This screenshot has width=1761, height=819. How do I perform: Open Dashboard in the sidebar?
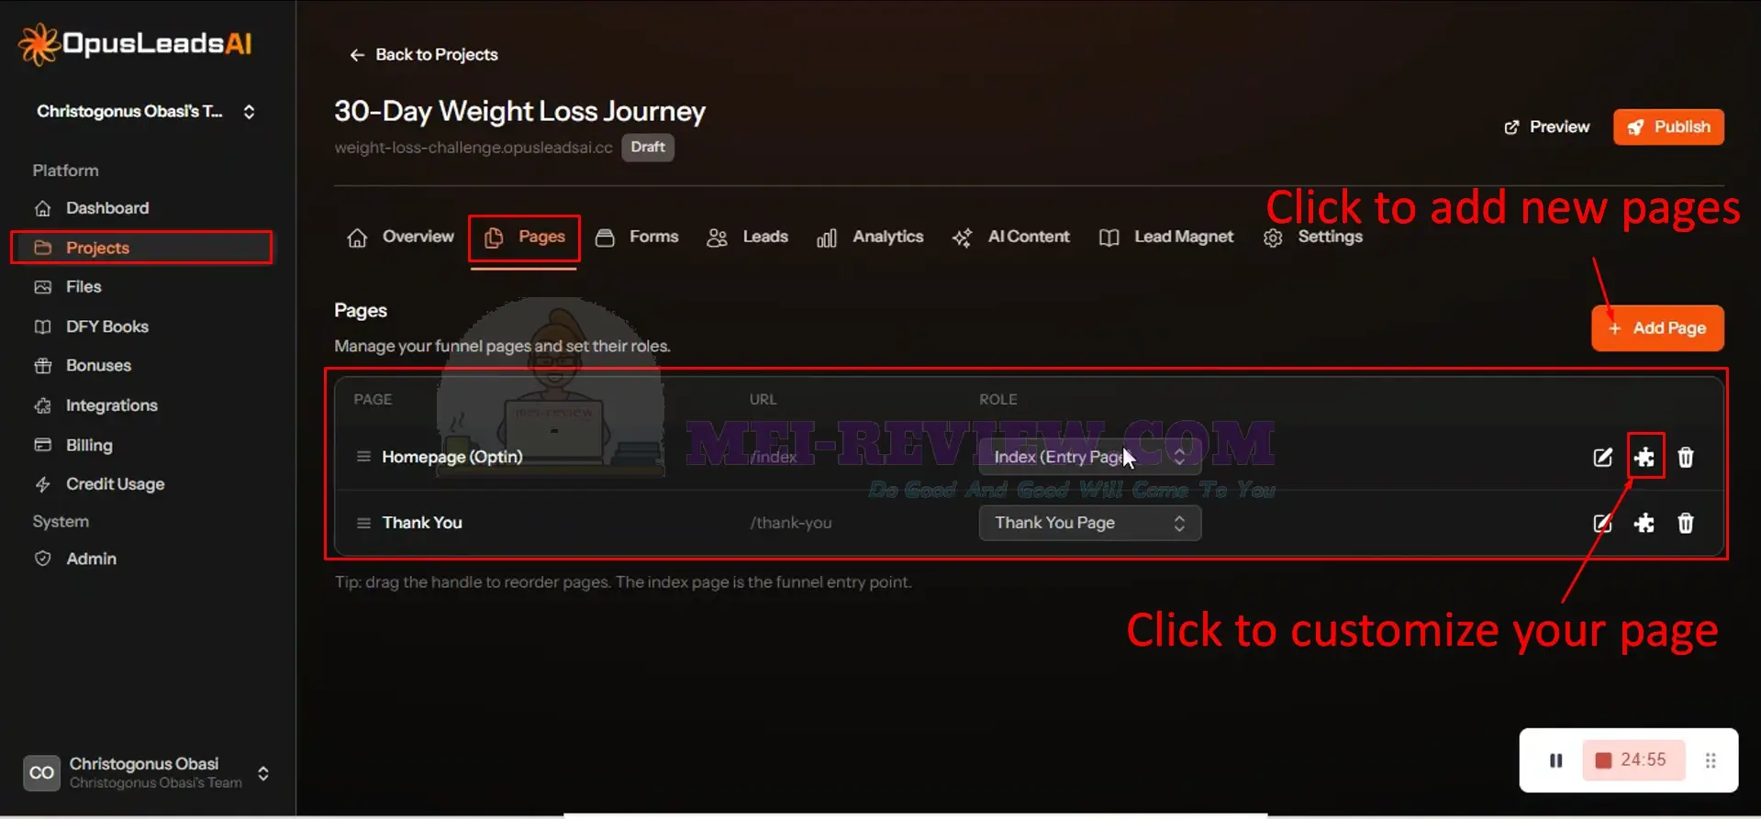point(107,208)
